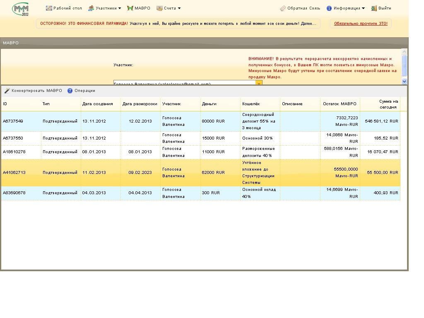Click the Счета accounts icon
Screen dimensions: 424x318
click(159, 8)
